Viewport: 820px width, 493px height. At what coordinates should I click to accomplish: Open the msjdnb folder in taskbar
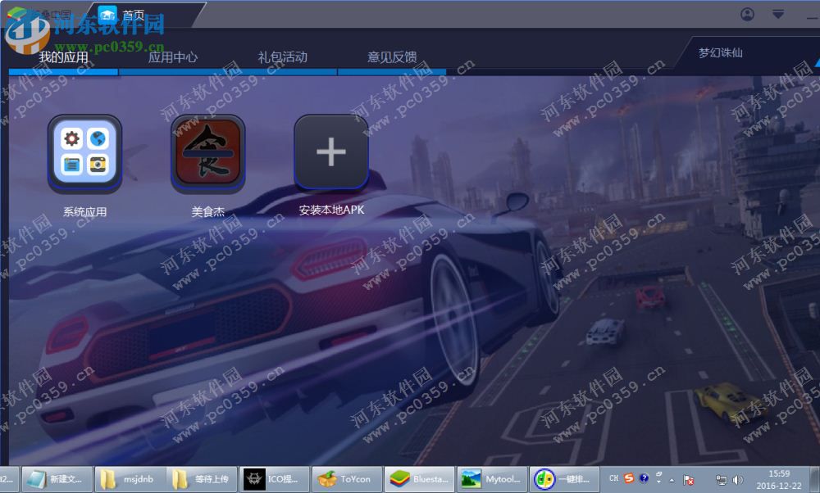tap(130, 479)
